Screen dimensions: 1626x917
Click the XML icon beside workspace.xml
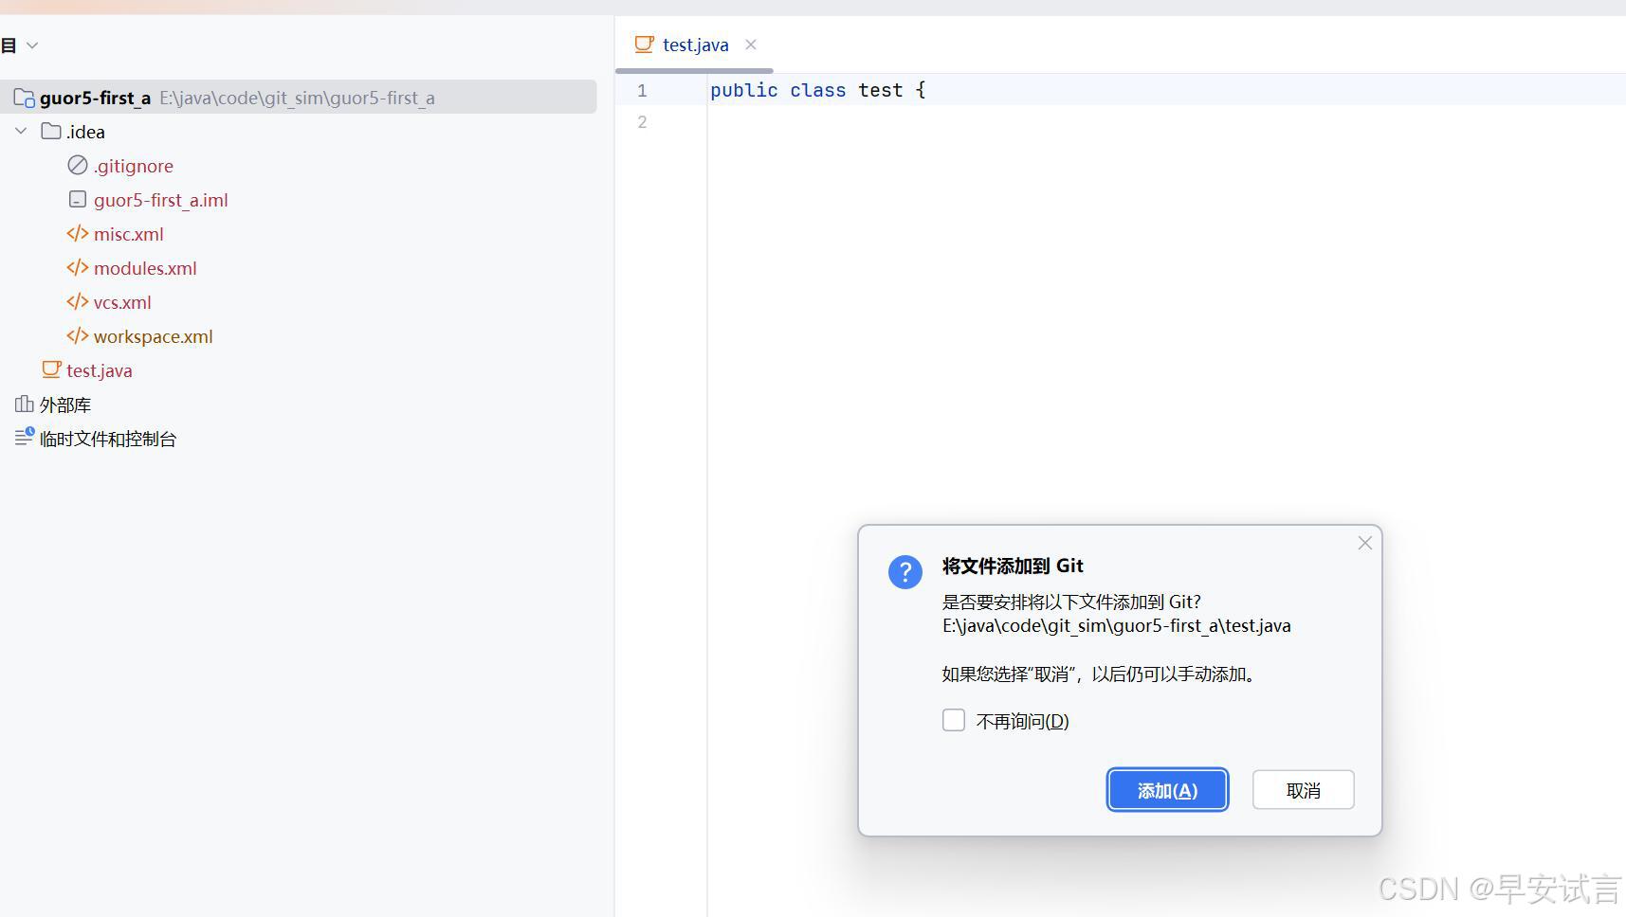pos(78,335)
